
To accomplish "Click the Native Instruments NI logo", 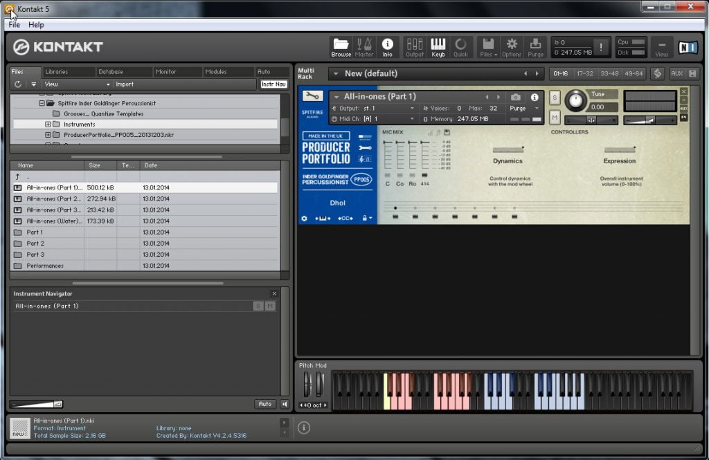I will point(688,47).
